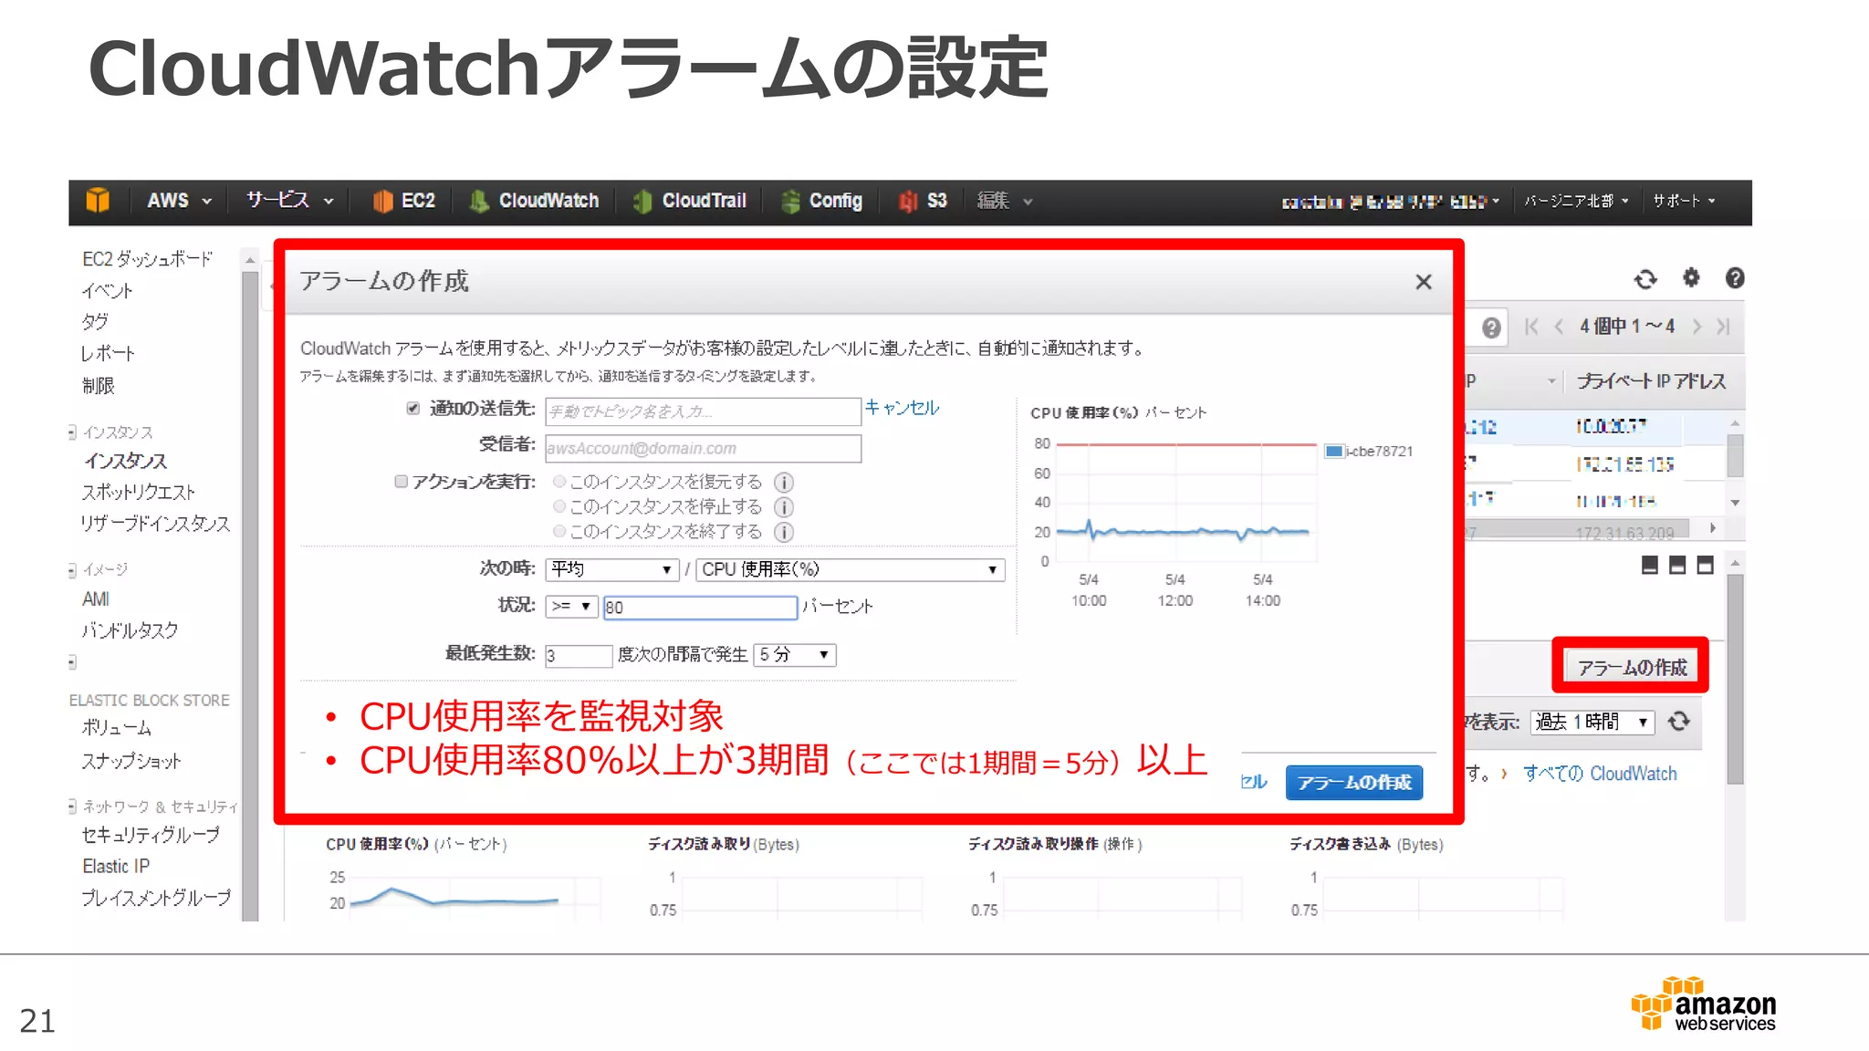Click info icon for このインスタンスを復元する
The image size is (1869, 1051).
point(784,482)
